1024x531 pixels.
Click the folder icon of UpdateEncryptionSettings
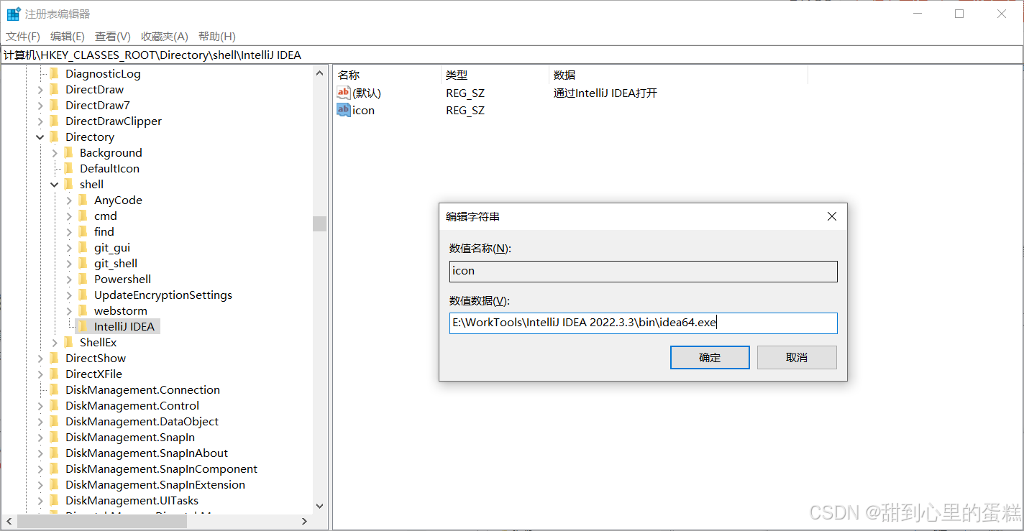(x=83, y=295)
